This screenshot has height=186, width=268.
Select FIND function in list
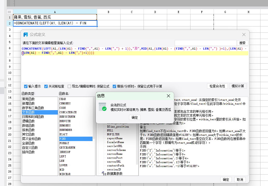[x=76, y=139]
